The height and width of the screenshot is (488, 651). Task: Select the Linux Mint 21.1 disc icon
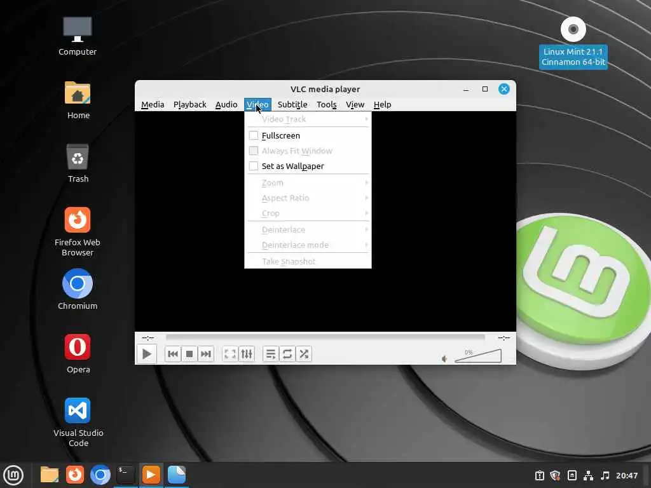573,41
